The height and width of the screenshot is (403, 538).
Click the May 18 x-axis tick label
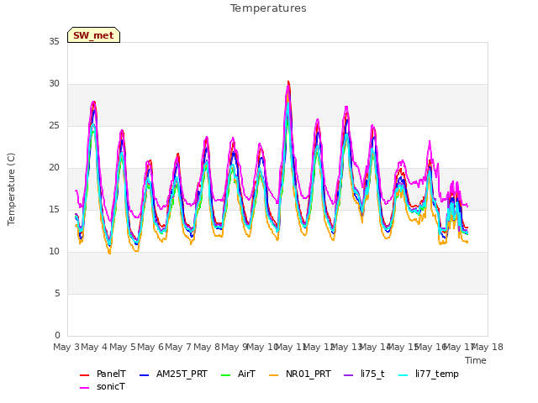488,347
